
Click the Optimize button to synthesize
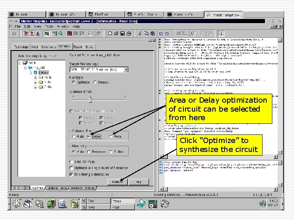117,182
